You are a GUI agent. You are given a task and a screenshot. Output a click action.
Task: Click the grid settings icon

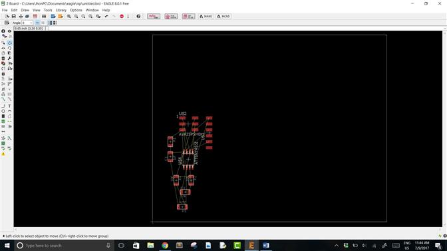[x=7, y=23]
